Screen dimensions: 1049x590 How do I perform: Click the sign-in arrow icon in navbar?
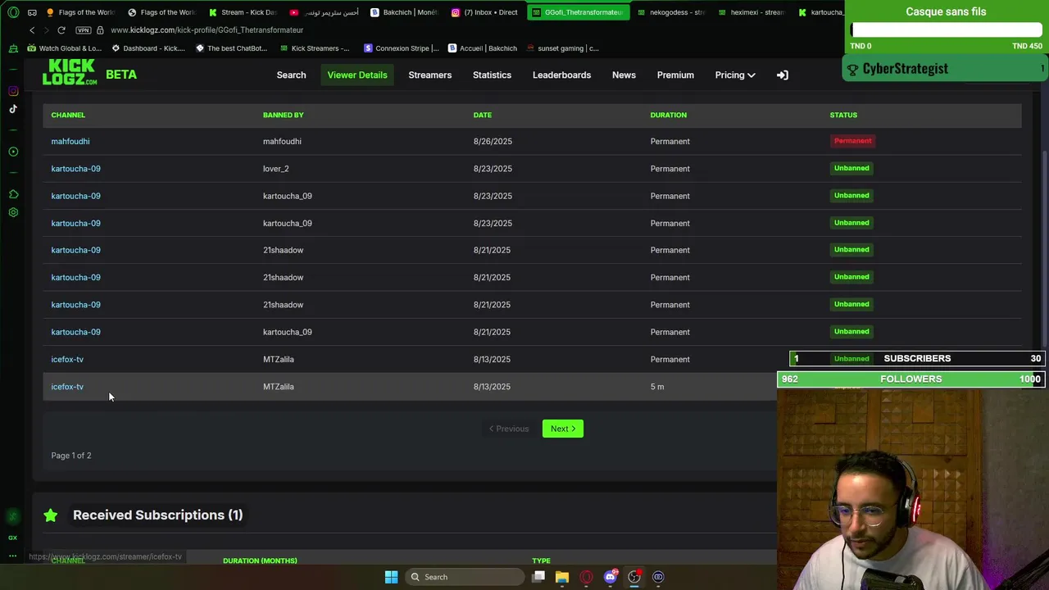point(783,75)
